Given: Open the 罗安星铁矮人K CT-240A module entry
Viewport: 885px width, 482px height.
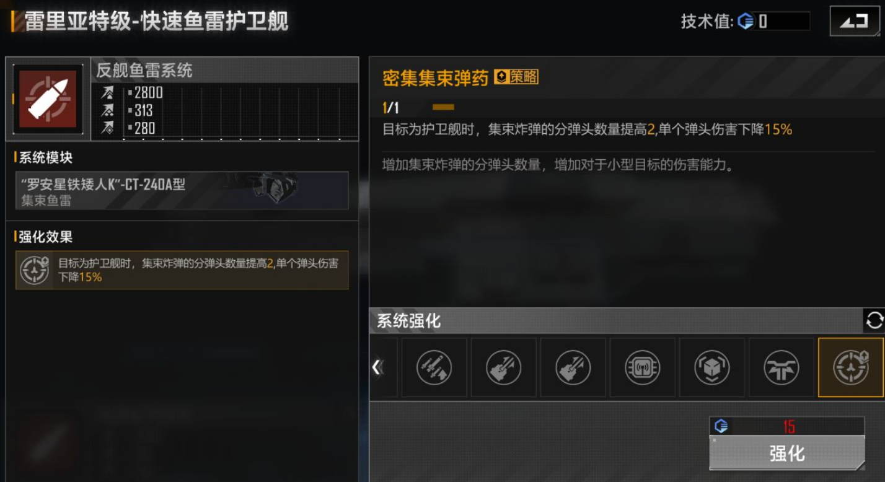Looking at the screenshot, I should click(x=182, y=190).
